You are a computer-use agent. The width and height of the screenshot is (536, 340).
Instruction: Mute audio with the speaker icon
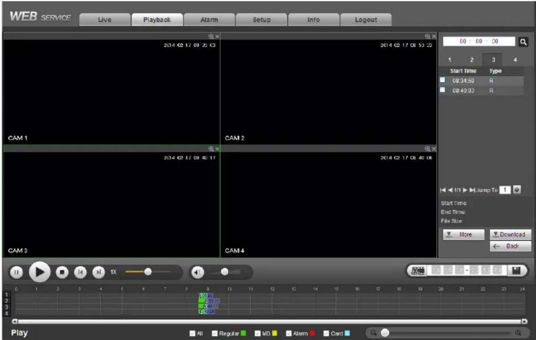coord(198,272)
